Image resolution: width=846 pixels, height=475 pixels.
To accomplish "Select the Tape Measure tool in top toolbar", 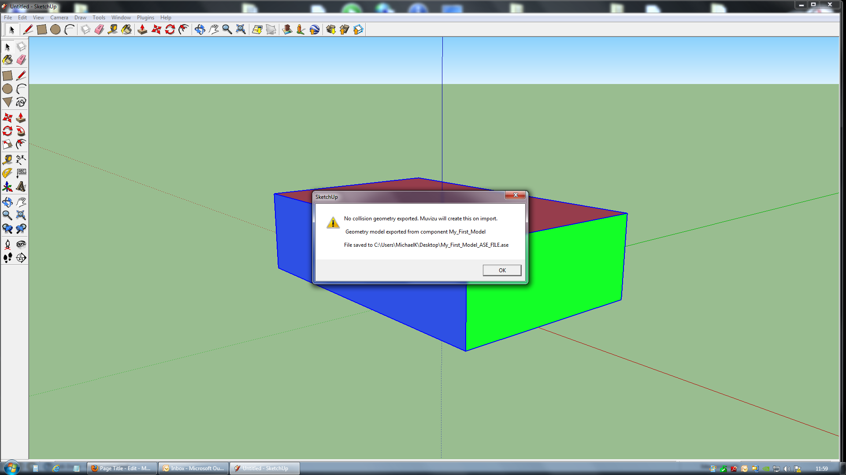I will pos(113,29).
